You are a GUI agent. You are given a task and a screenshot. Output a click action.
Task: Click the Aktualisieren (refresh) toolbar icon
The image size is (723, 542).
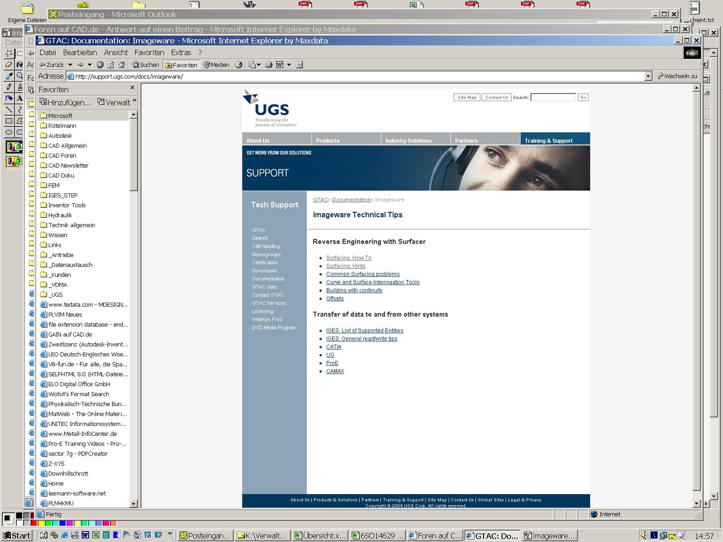pyautogui.click(x=111, y=65)
